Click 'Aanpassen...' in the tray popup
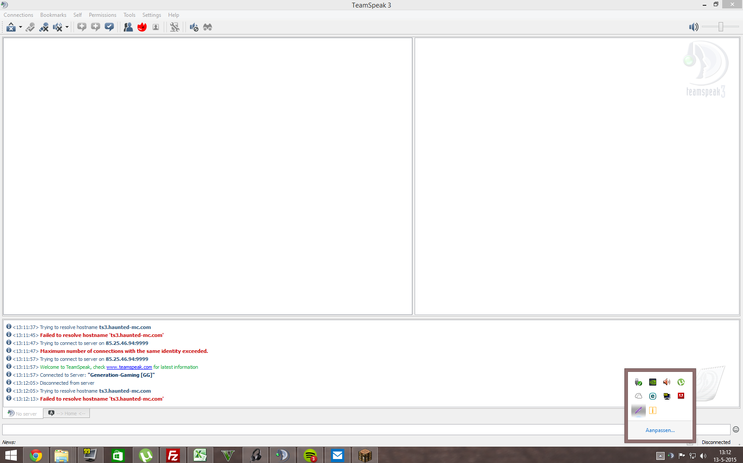Image resolution: width=743 pixels, height=463 pixels. click(660, 430)
